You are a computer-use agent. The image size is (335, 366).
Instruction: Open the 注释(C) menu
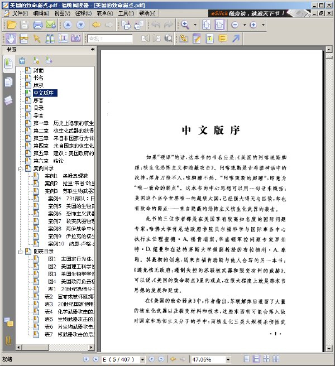83,13
